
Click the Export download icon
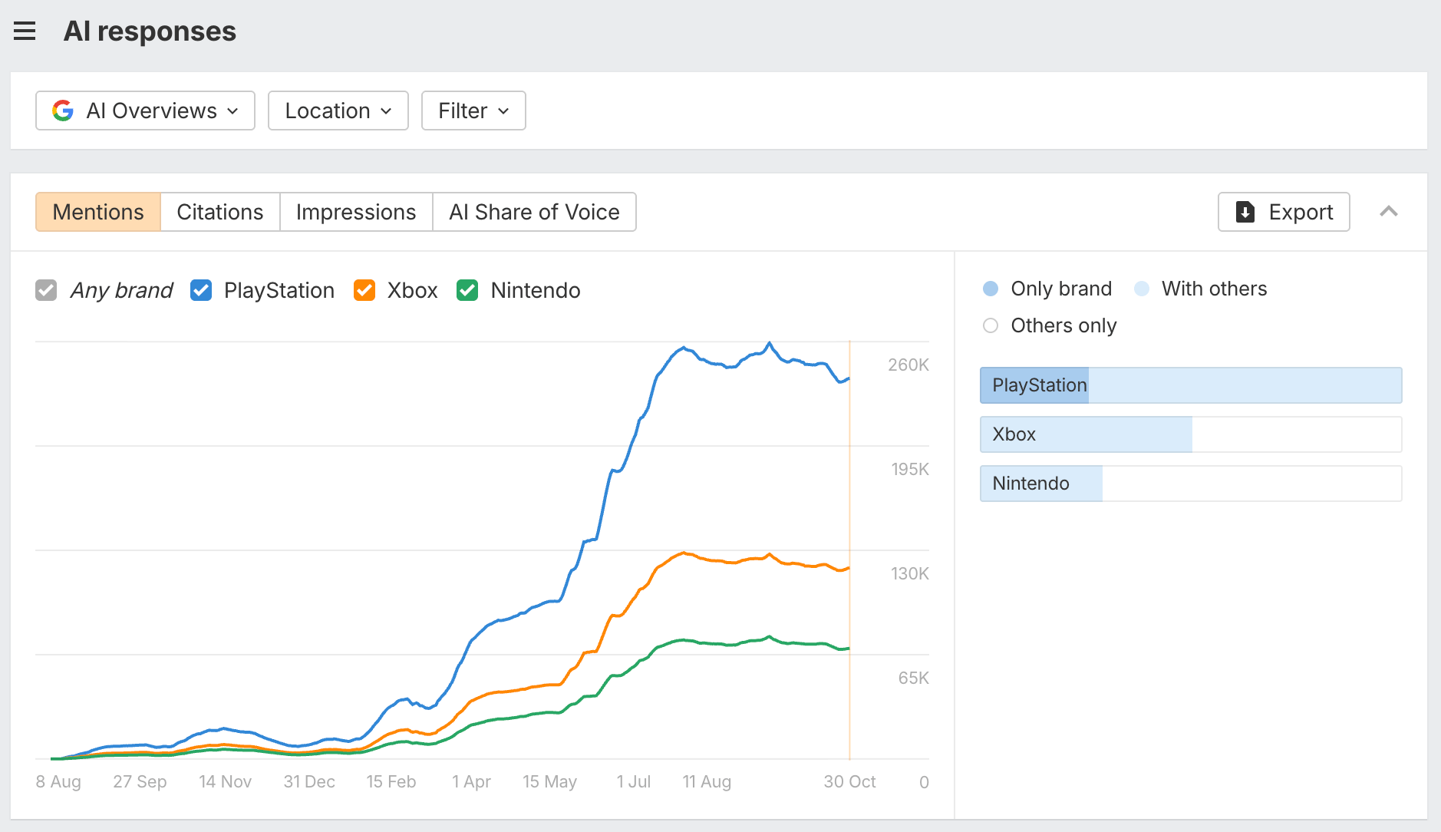point(1245,212)
